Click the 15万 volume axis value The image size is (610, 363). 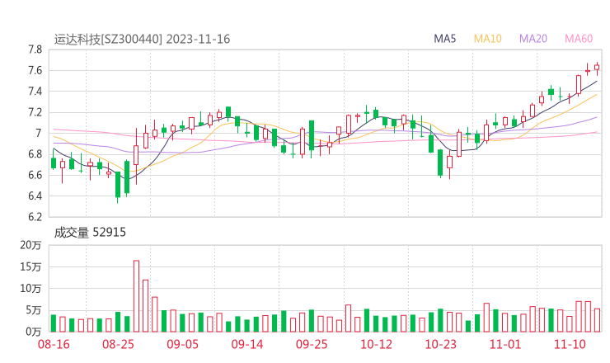click(30, 267)
